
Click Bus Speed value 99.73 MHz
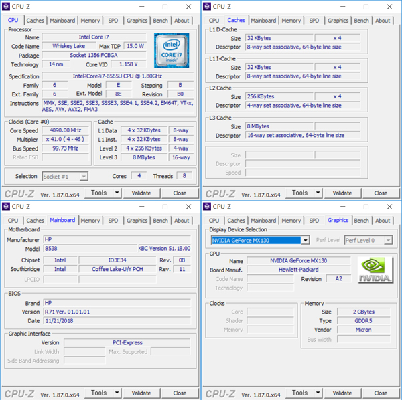pos(66,148)
